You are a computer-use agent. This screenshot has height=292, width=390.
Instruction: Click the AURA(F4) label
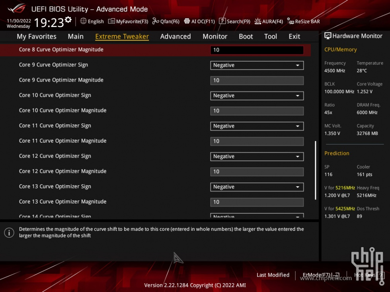click(273, 21)
